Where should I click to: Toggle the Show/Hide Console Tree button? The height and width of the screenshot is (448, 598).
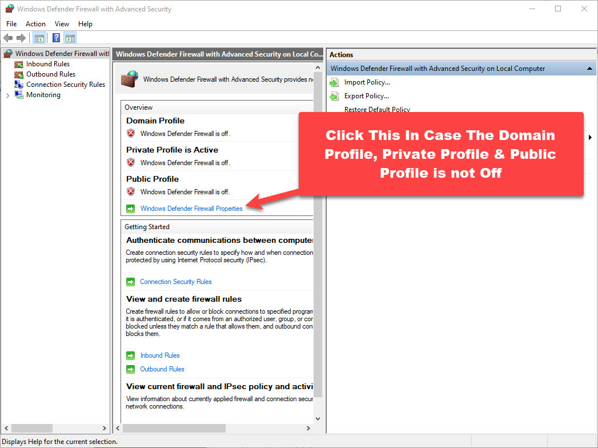click(x=39, y=38)
